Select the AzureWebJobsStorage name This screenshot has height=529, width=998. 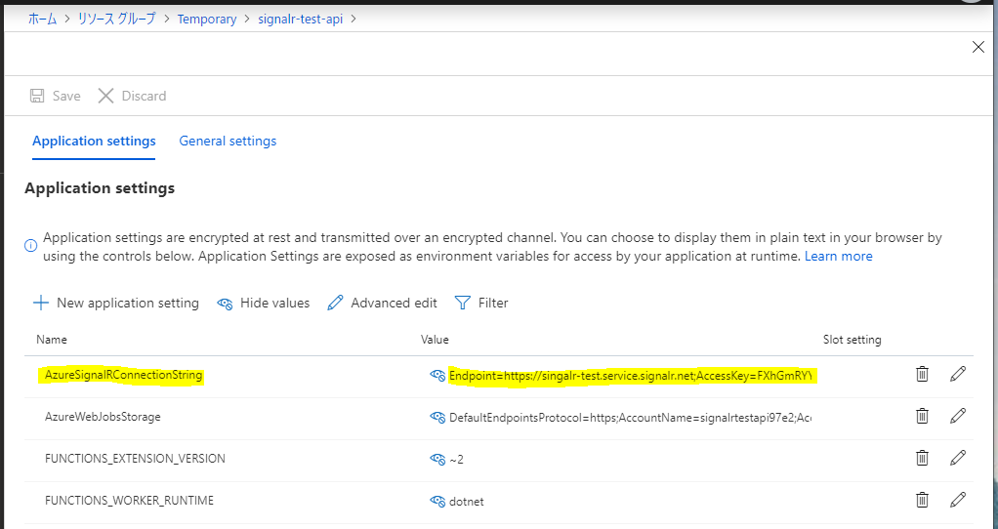point(103,417)
